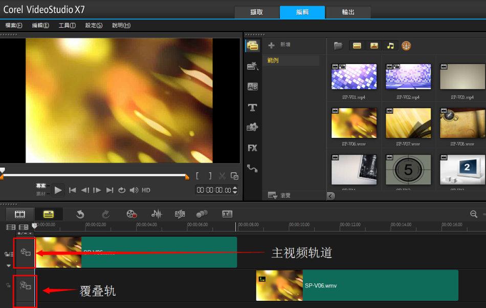
Task: Toggle HD preview mode
Action: click(x=146, y=190)
